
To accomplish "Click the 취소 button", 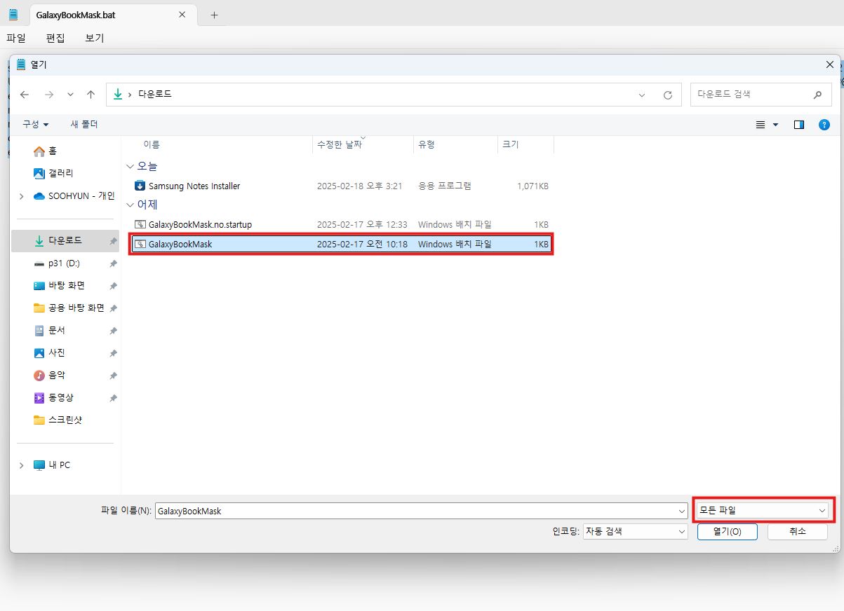I will click(798, 531).
